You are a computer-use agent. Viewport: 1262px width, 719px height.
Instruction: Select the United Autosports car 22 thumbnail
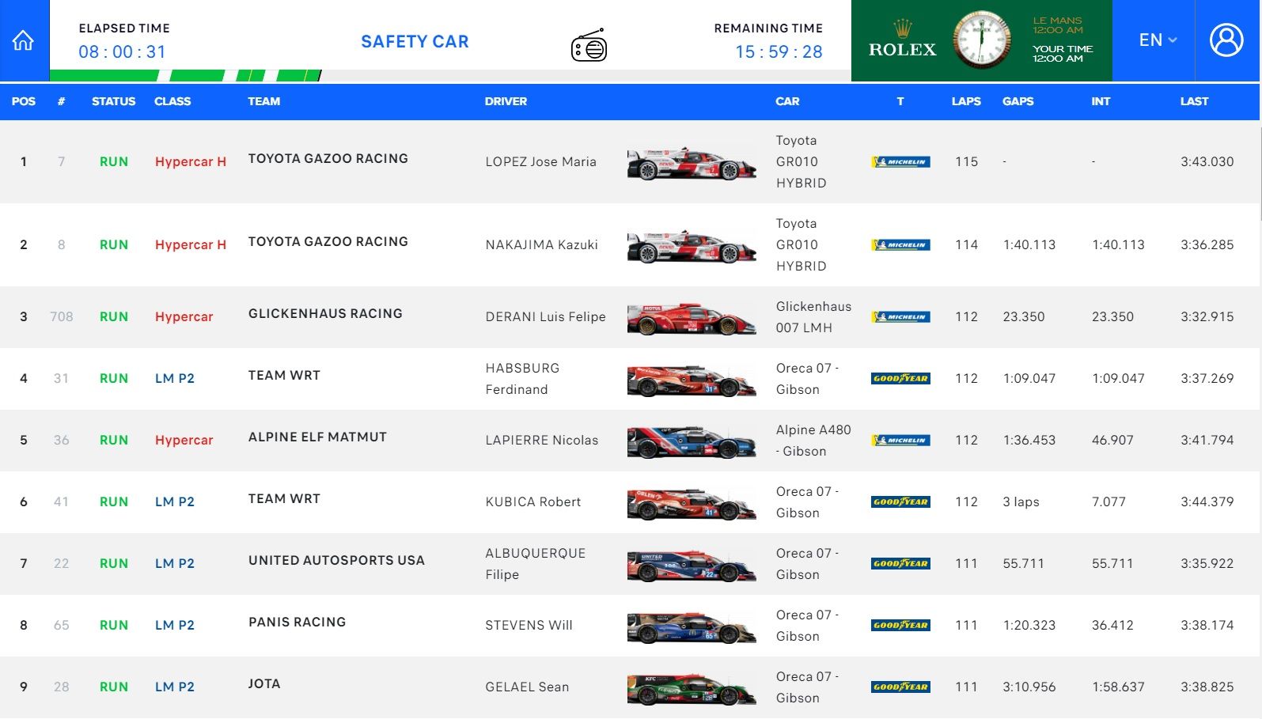[692, 566]
